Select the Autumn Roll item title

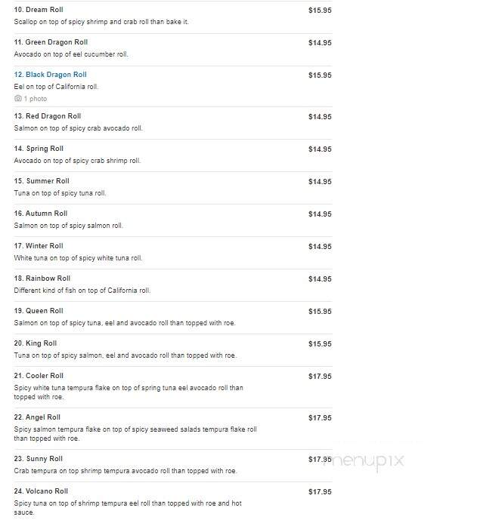click(x=41, y=214)
